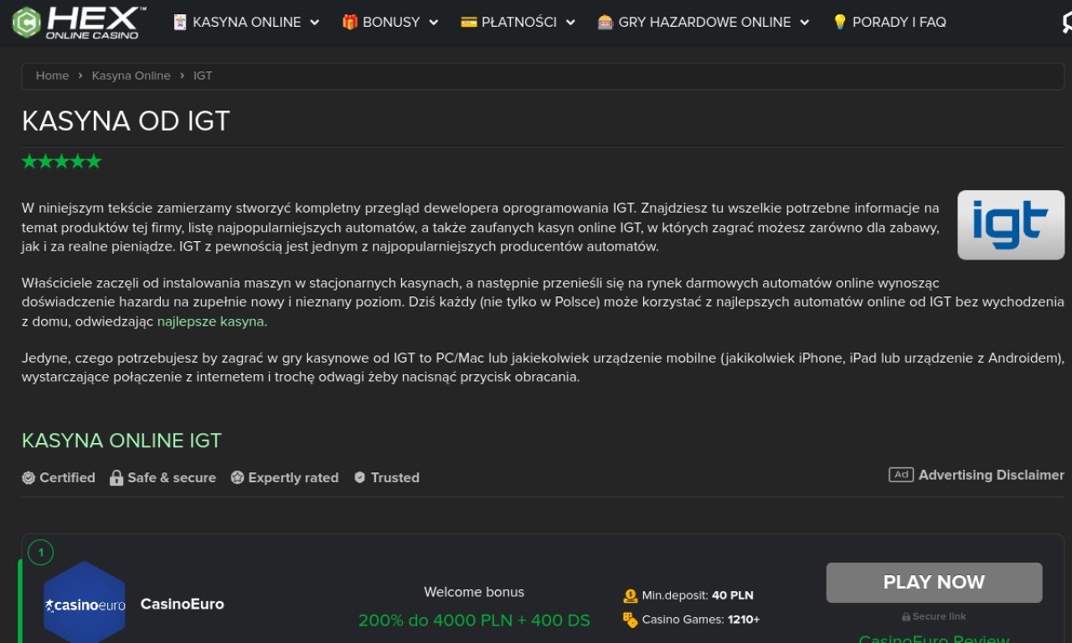
Task: Click the CasinoEuro casino name
Action: click(183, 604)
